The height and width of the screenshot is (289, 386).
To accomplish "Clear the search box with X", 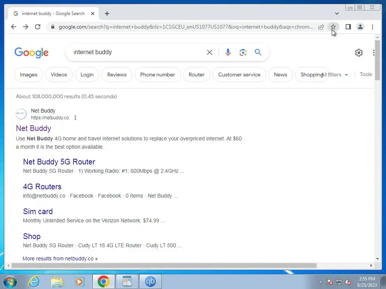I will point(210,52).
